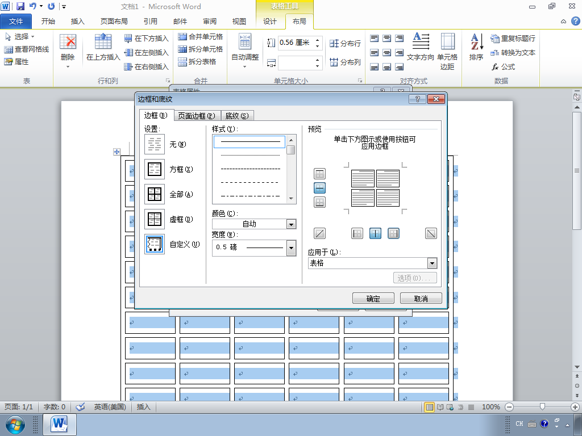Viewport: 582px width, 436px height.
Task: Click Split Cells (拆分单元格) button
Action: (x=200, y=49)
